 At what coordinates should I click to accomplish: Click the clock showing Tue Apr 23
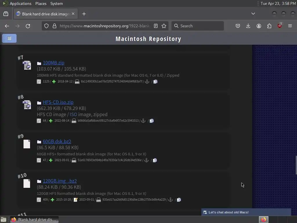tap(278, 3)
